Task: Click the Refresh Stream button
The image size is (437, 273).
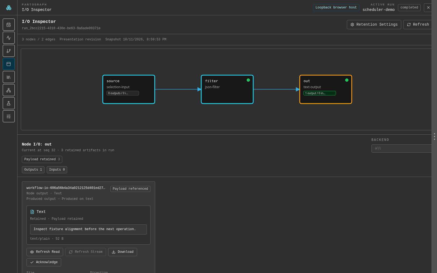Action: click(85, 252)
